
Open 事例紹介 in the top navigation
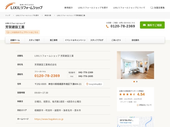point(69,8)
